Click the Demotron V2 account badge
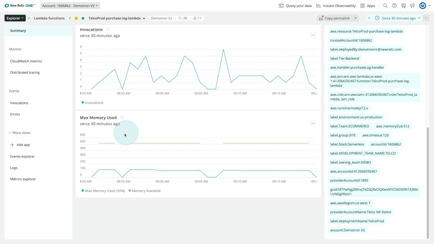Viewport: 434px width, 244px height. 161,18
